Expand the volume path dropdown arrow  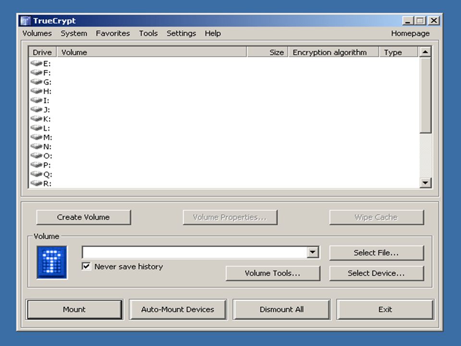pyautogui.click(x=313, y=252)
